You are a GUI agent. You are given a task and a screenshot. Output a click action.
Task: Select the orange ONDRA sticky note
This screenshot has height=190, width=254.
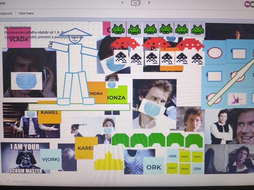pos(97,92)
